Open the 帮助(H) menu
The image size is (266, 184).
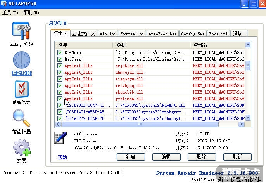point(31,13)
